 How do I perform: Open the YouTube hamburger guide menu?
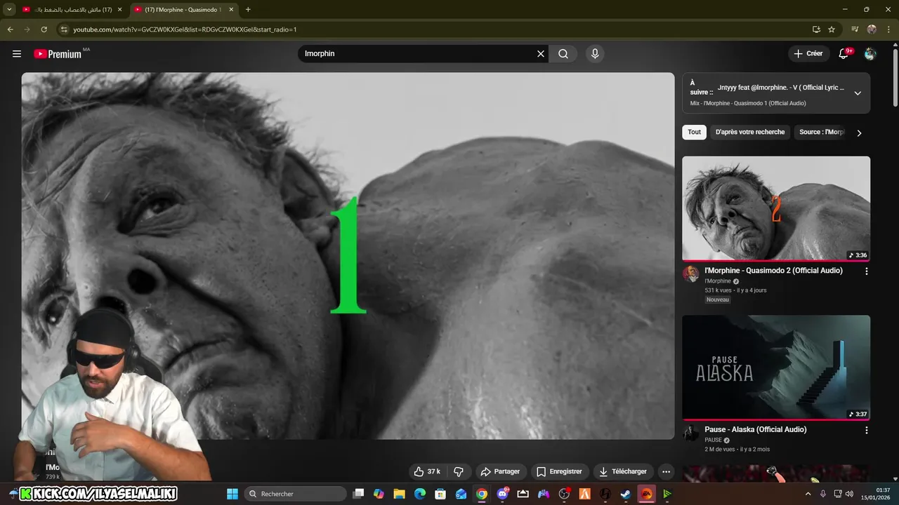(17, 54)
